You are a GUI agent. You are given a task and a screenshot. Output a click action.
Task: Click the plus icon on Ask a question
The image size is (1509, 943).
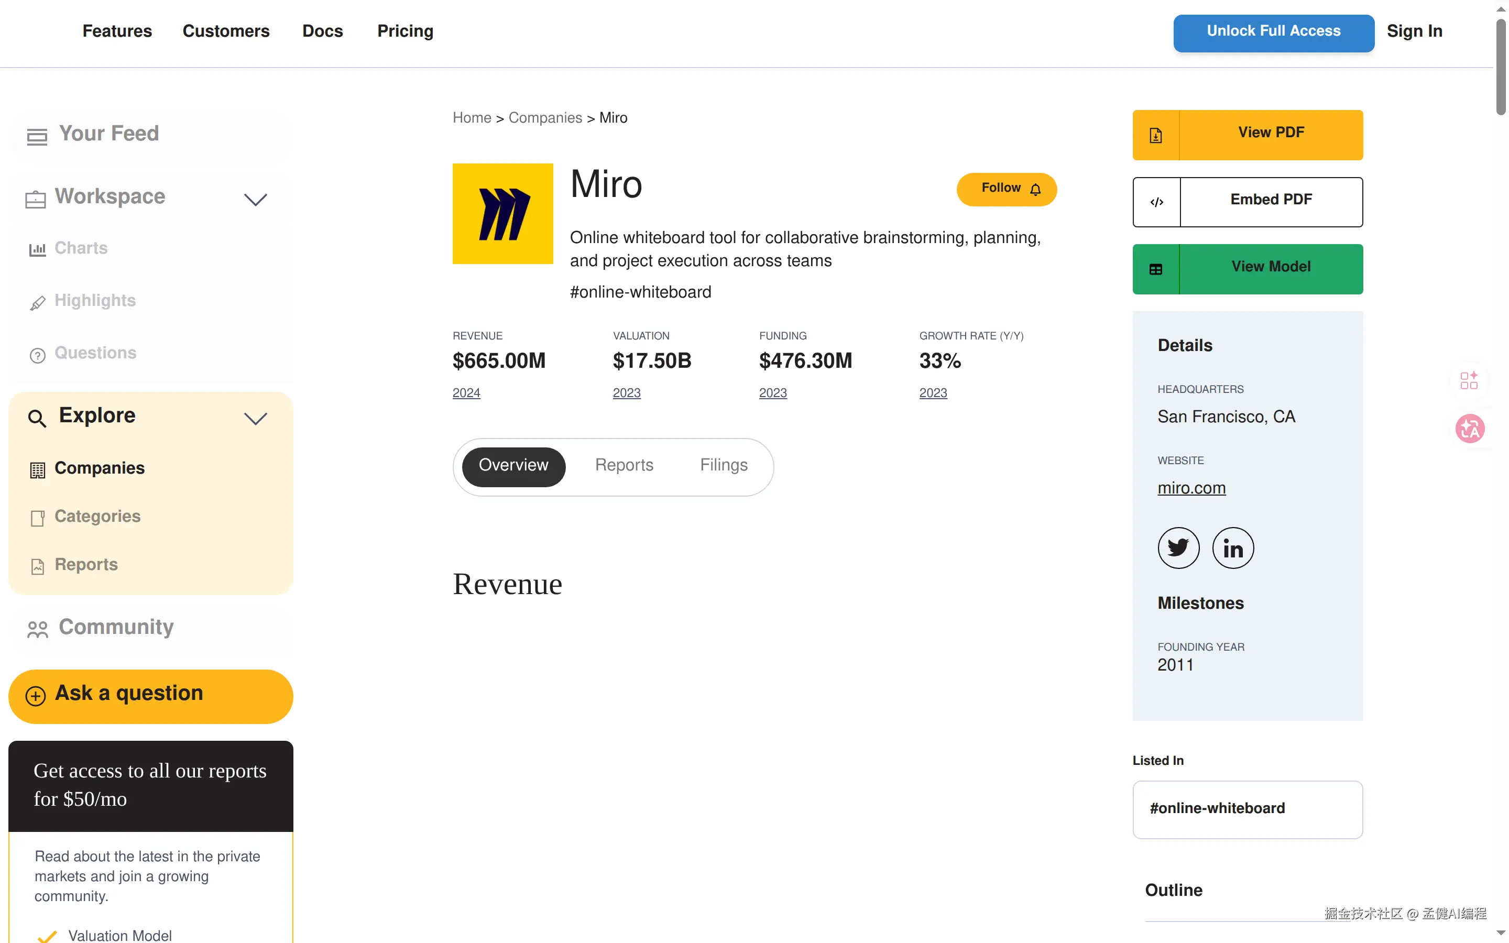click(36, 695)
